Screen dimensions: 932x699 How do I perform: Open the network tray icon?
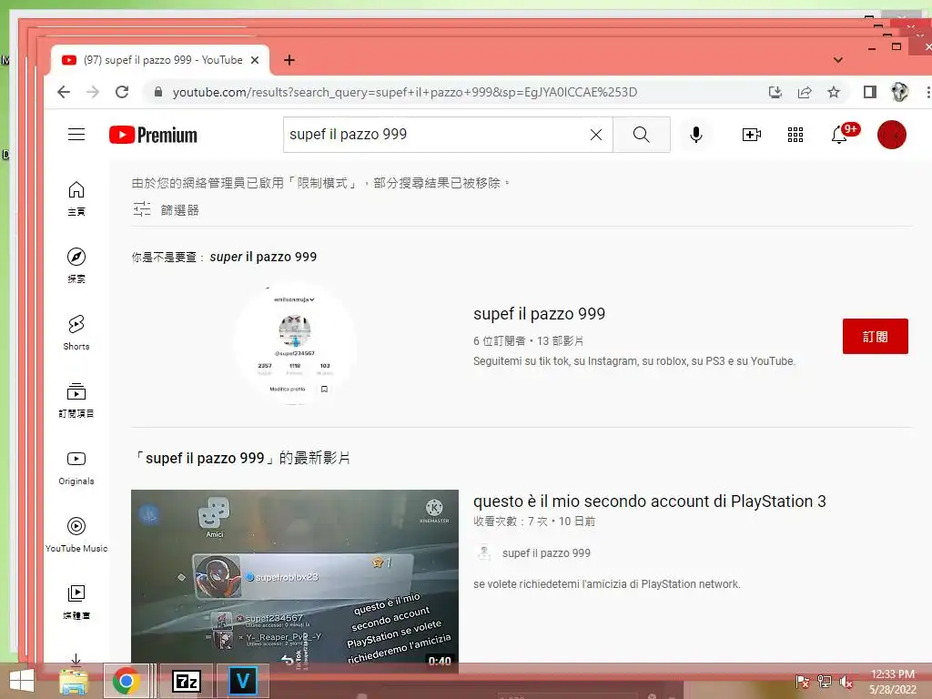tap(824, 682)
